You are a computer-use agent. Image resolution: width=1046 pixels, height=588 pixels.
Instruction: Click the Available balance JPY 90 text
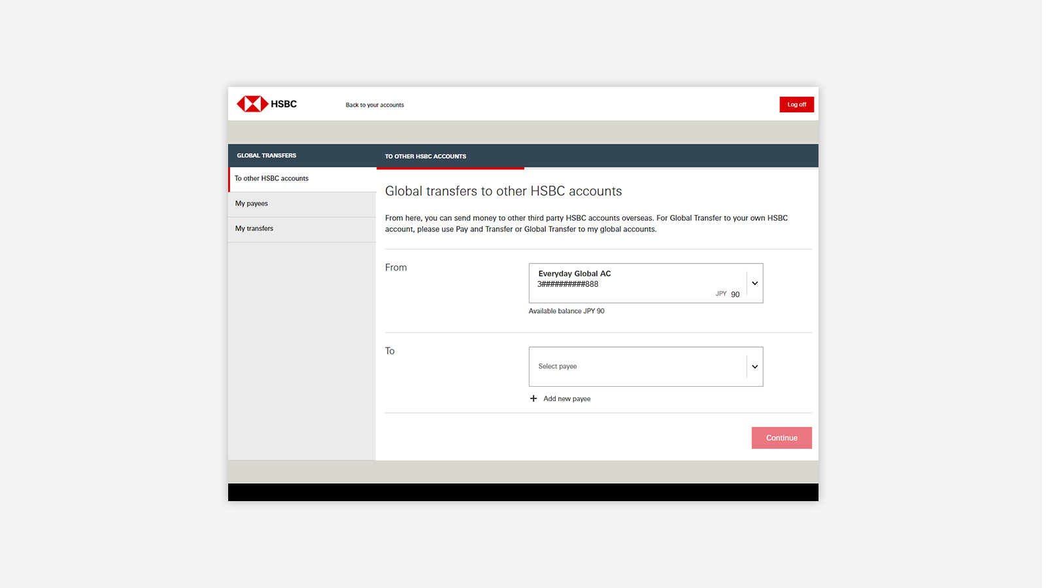click(x=567, y=311)
